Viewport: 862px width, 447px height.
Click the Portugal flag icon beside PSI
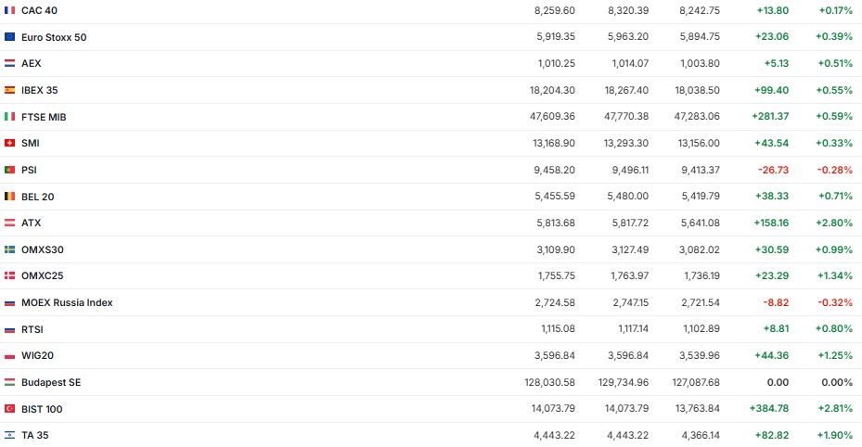(x=9, y=170)
